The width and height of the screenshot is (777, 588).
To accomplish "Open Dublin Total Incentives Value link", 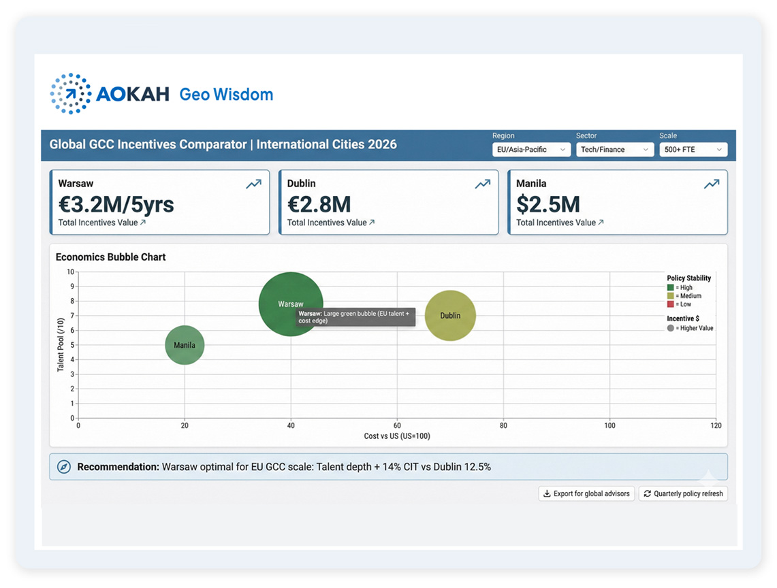I will (x=331, y=223).
